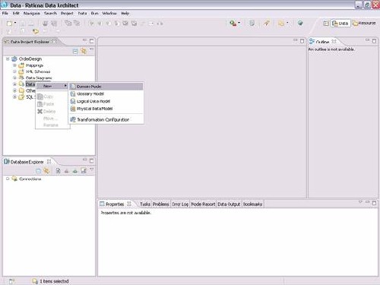Click the green reconnect icon in Database Explorer

(x=75, y=171)
